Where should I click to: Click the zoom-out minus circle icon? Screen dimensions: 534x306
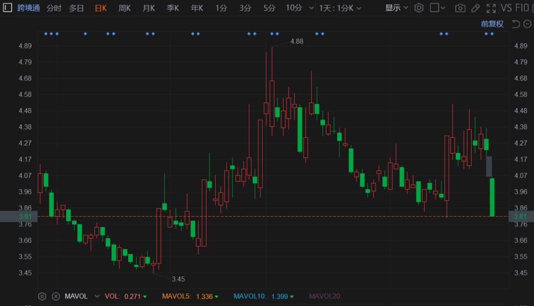[x=527, y=24]
